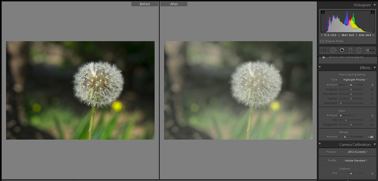The image size is (378, 181).
Task: Click the Shadows Tint slider handle
Action: point(351,173)
